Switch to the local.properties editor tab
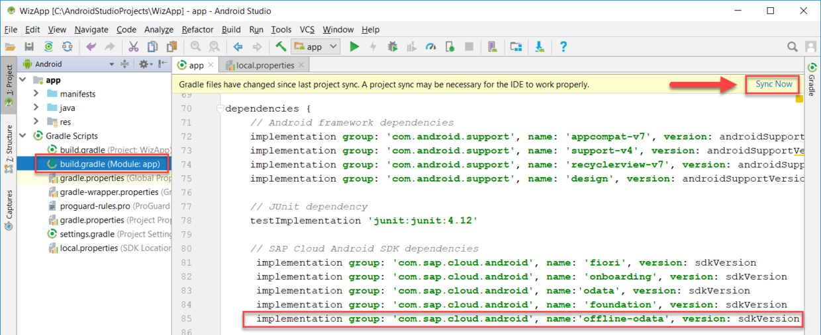This screenshot has height=335, width=821. pyautogui.click(x=265, y=65)
